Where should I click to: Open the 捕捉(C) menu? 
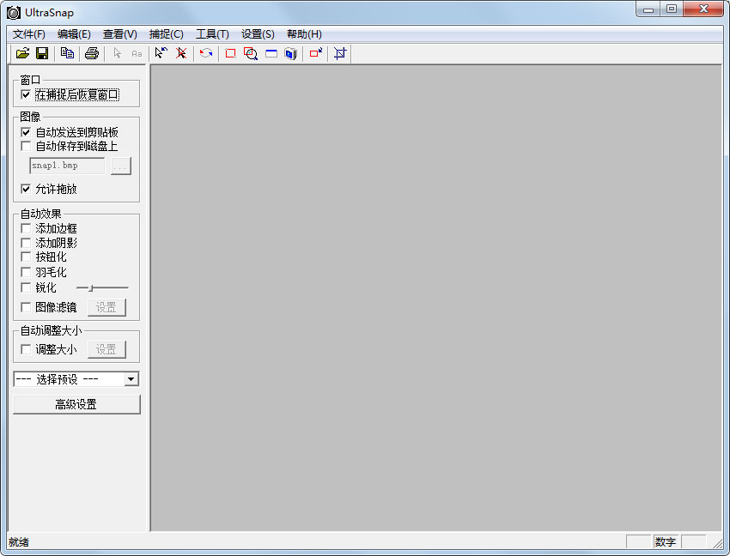(x=167, y=34)
